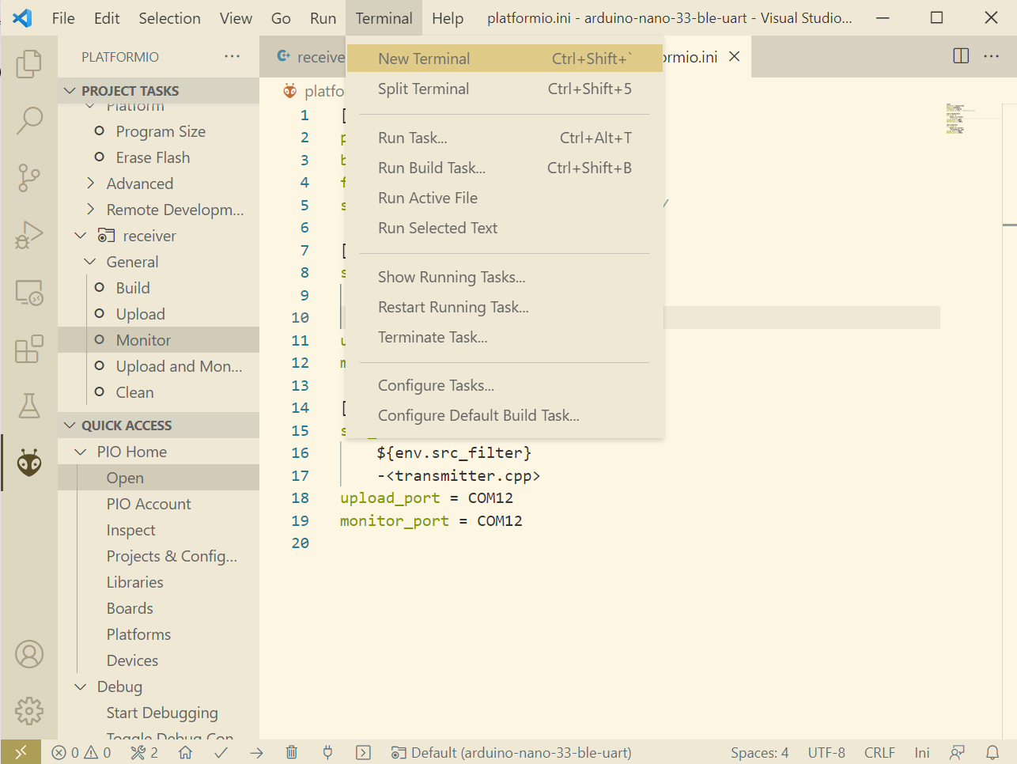The height and width of the screenshot is (764, 1017).
Task: Choose Run Selected Text menu entry
Action: pyautogui.click(x=505, y=228)
